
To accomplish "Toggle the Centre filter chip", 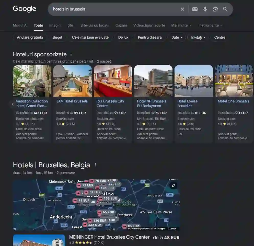I will pos(220,37).
